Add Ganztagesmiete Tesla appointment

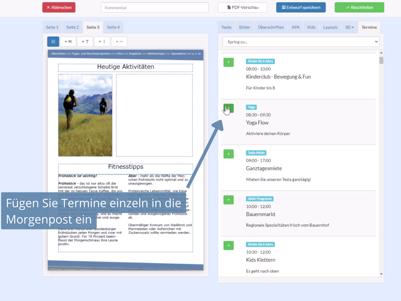pyautogui.click(x=228, y=154)
